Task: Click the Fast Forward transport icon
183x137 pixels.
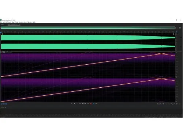Action: 85,104
